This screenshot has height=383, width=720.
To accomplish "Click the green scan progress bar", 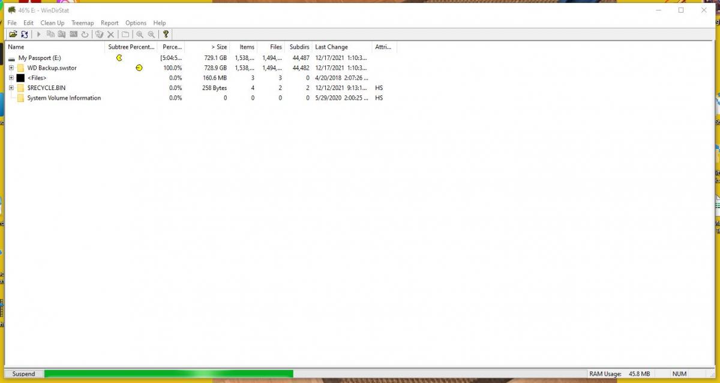I will click(x=169, y=374).
